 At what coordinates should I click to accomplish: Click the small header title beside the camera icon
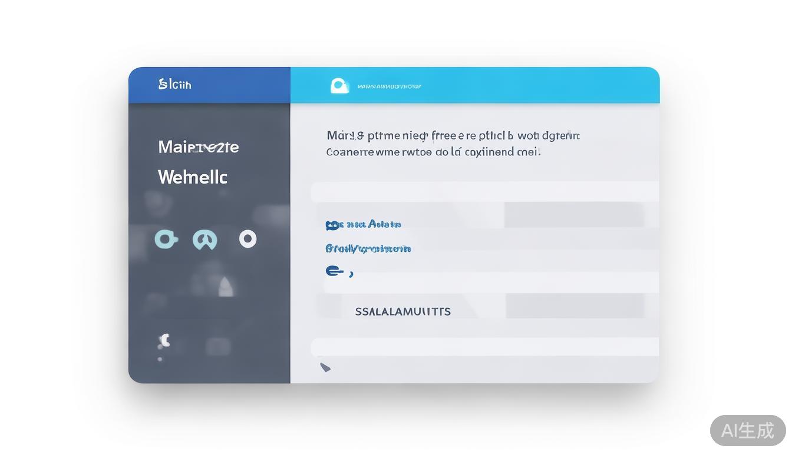(389, 87)
